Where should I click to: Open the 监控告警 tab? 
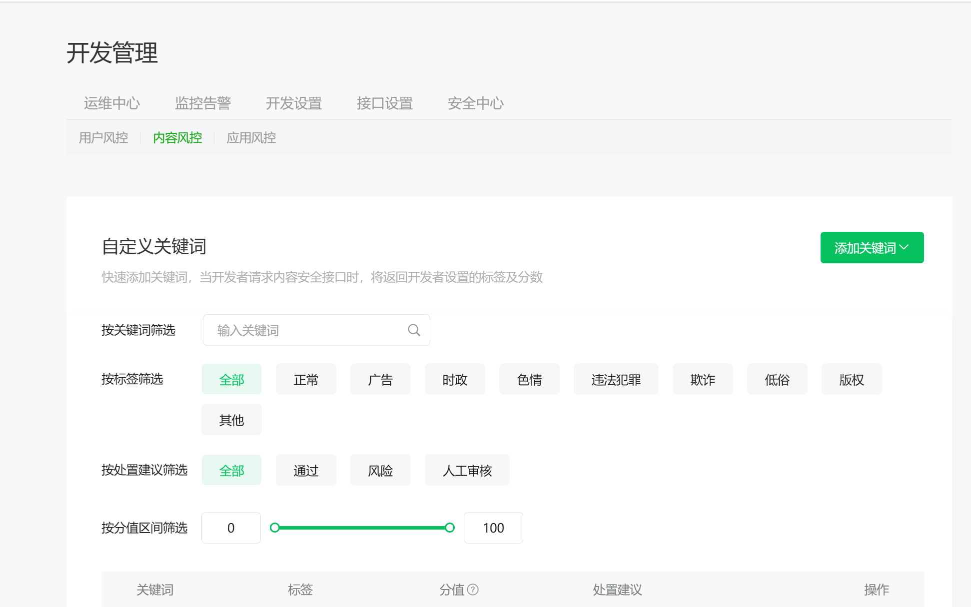[x=203, y=103]
